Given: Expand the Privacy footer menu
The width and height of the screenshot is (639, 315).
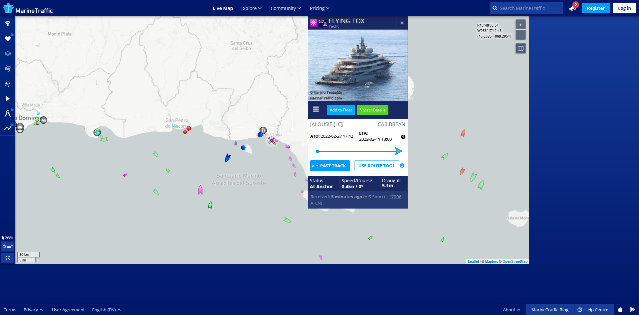Looking at the screenshot, I should point(33,310).
